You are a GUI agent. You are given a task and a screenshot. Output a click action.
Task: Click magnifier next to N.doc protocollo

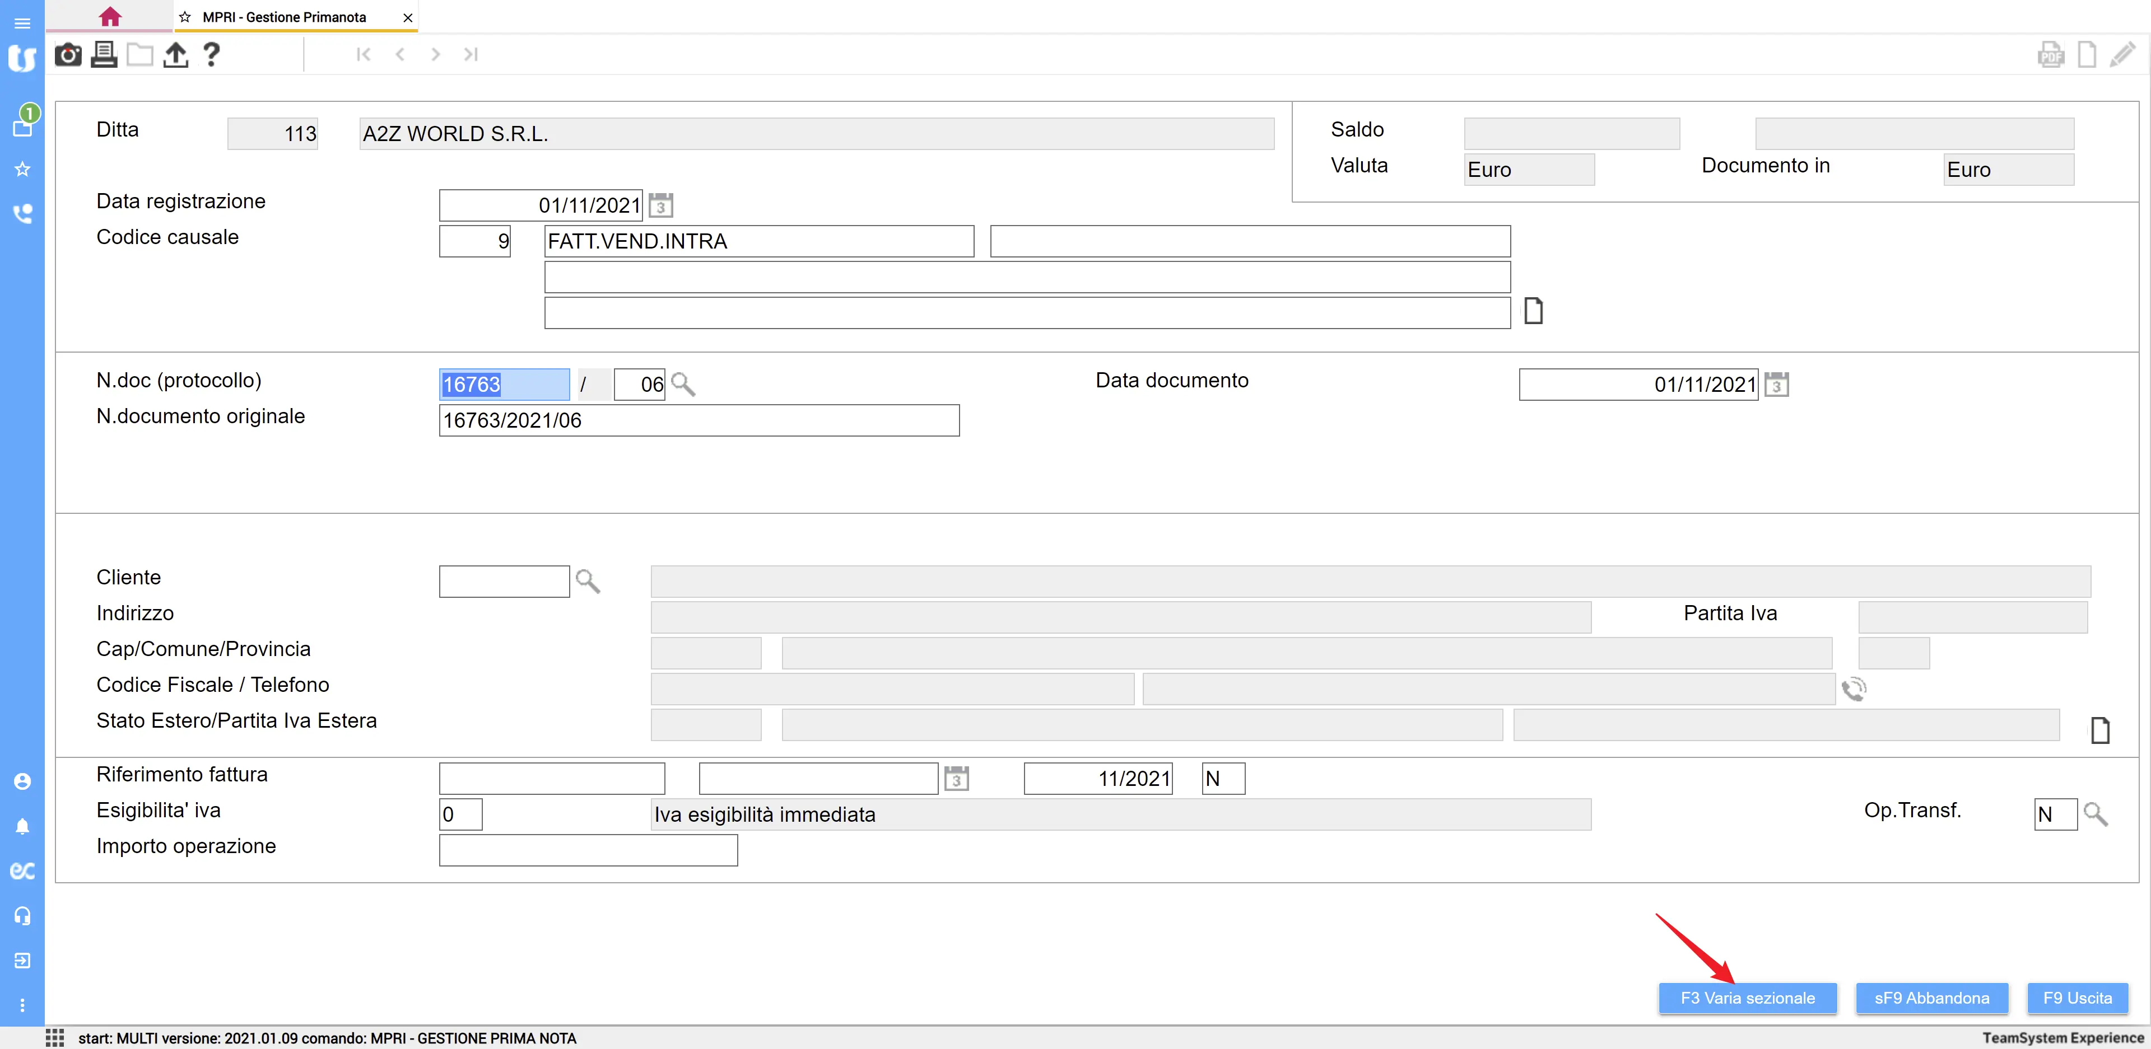coord(683,385)
